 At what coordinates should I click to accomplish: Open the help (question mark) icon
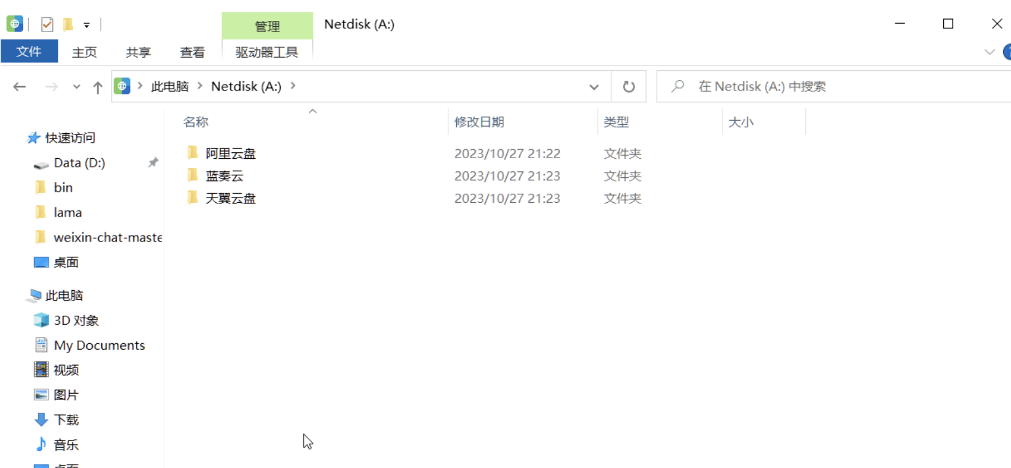tap(1007, 52)
